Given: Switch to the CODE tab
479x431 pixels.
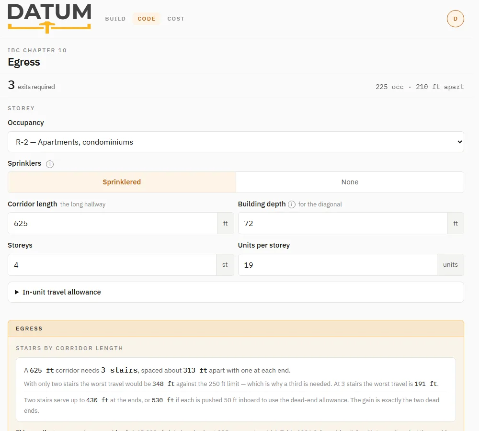Looking at the screenshot, I should (x=146, y=19).
